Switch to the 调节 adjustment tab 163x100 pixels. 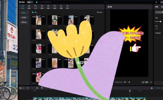click(x=68, y=7)
